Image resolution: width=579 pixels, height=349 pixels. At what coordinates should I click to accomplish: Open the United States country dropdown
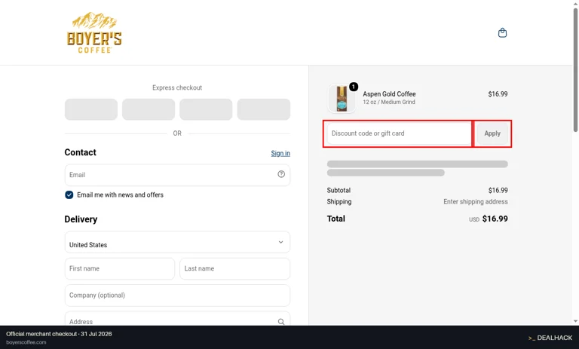click(x=177, y=242)
